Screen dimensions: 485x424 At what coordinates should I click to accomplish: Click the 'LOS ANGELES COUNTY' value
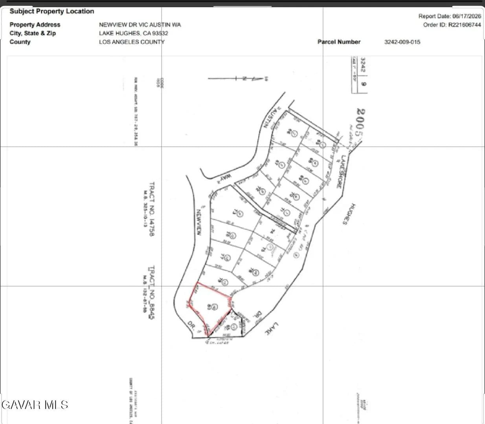(x=132, y=42)
